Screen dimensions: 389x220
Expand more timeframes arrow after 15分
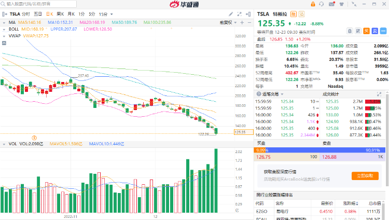coord(112,15)
